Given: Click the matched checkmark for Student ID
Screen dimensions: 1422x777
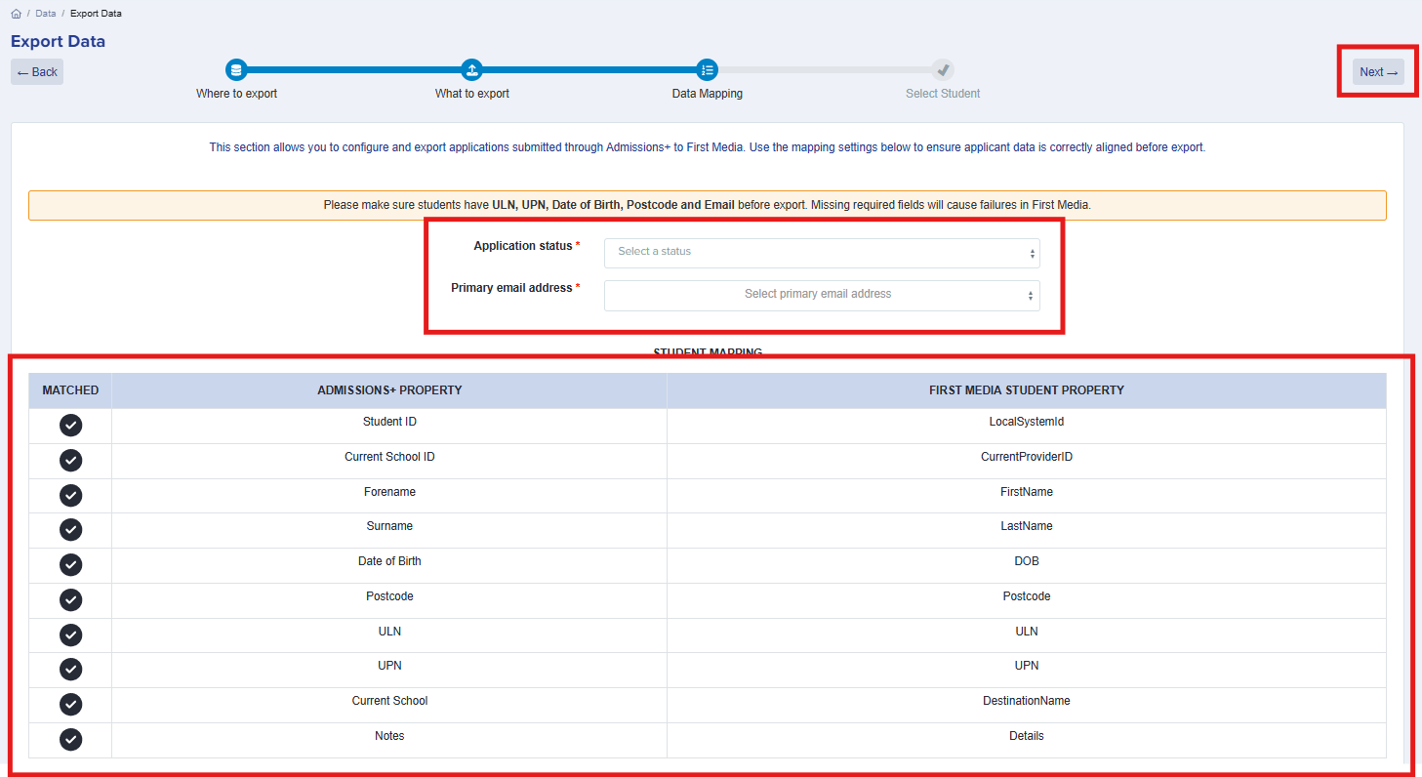Looking at the screenshot, I should point(70,426).
